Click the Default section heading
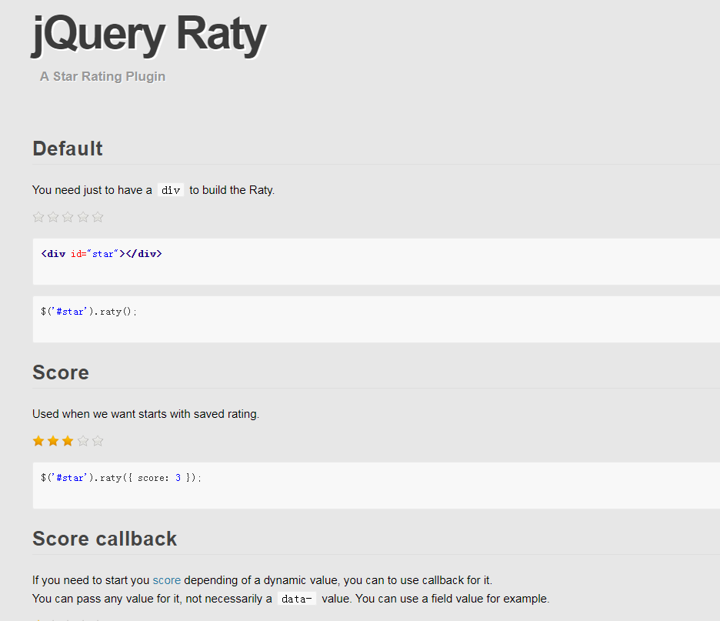Viewport: 720px width, 621px height. tap(68, 149)
